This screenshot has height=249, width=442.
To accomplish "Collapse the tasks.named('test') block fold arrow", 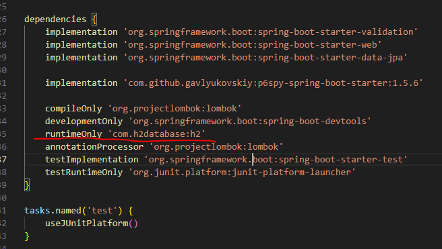I will point(18,211).
